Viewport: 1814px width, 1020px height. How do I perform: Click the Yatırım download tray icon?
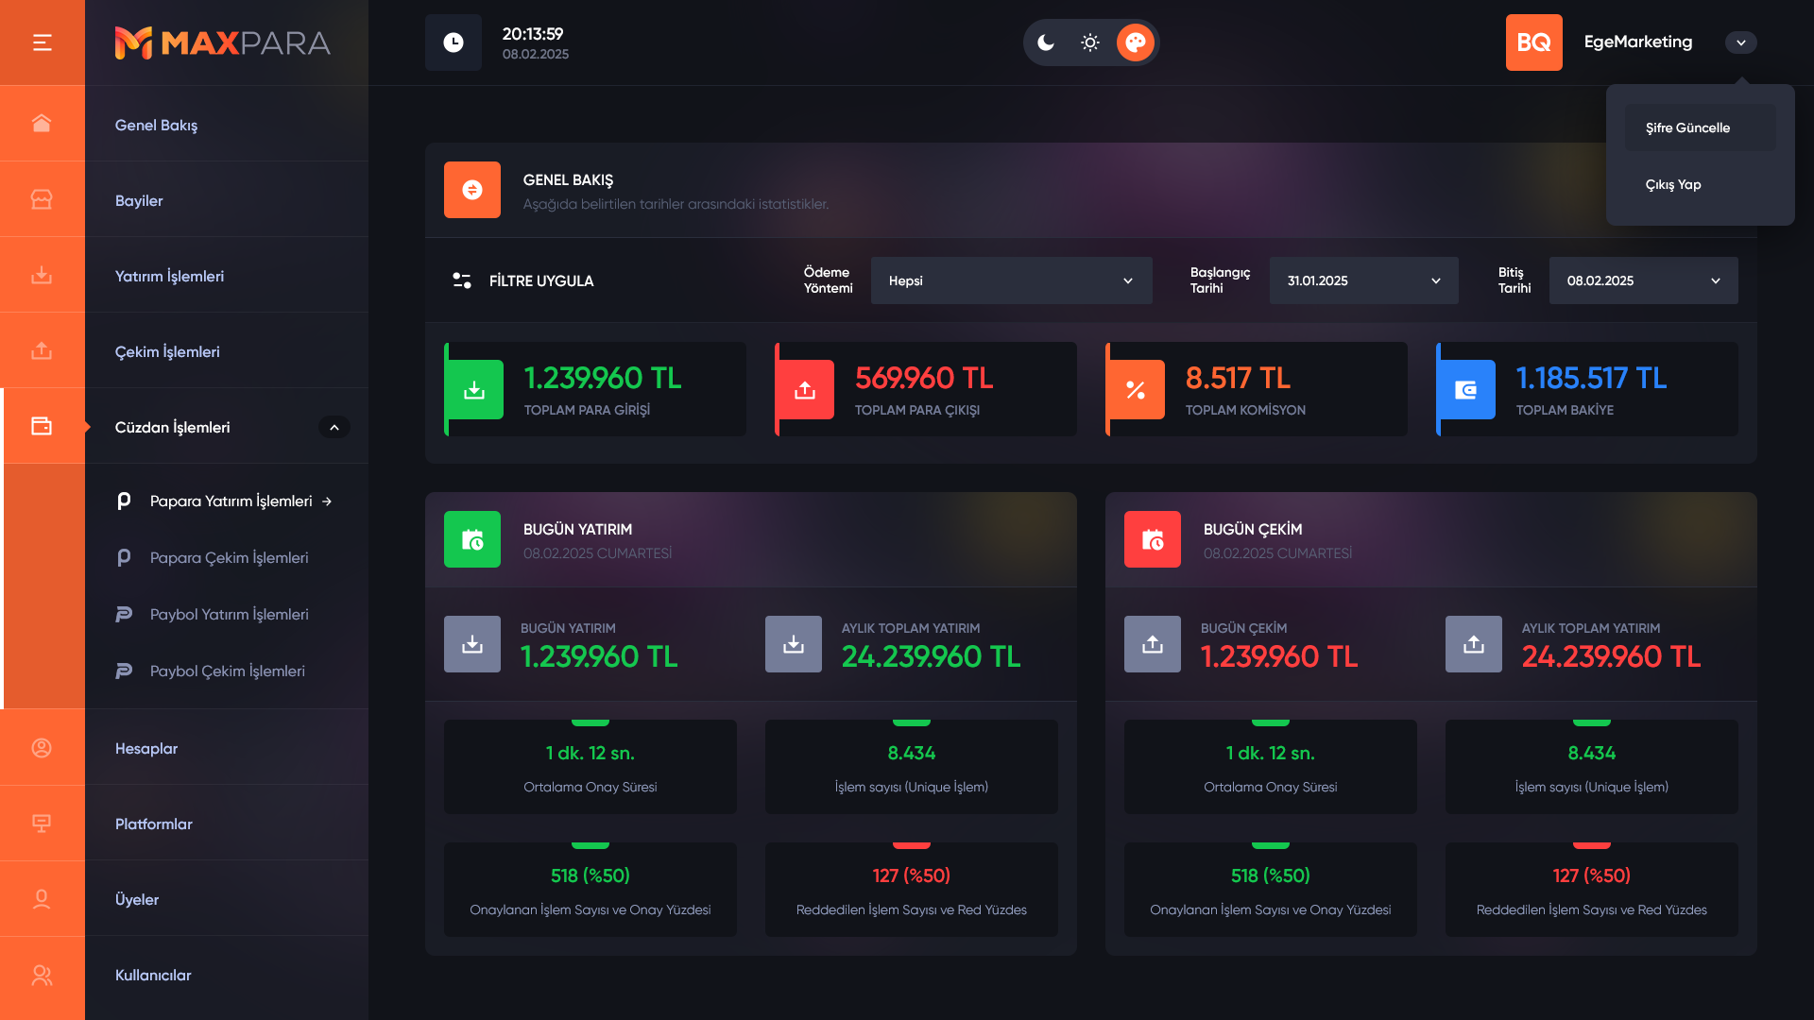pyautogui.click(x=42, y=275)
